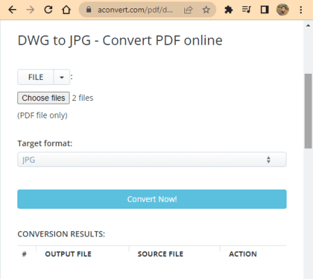Click the ACTION column header
313x279 pixels.
(x=243, y=254)
